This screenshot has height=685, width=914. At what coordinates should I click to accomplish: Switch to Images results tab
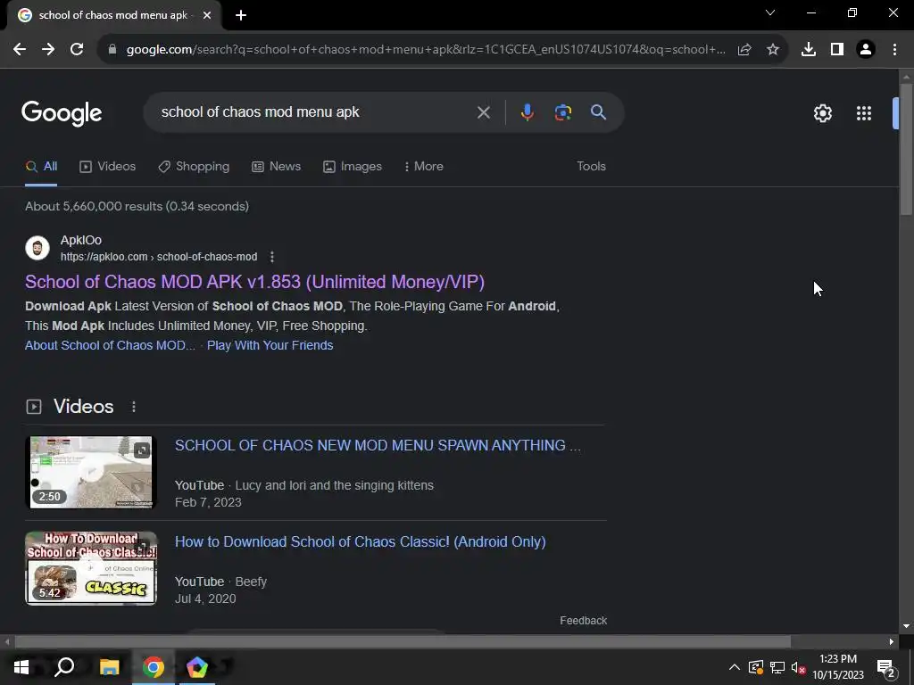(x=352, y=167)
